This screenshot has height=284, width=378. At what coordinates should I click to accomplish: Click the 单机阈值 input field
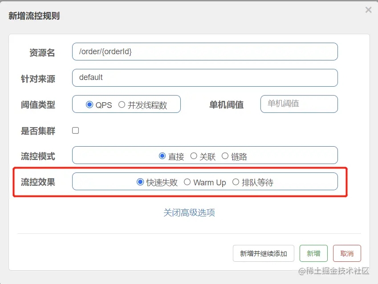[x=299, y=104]
